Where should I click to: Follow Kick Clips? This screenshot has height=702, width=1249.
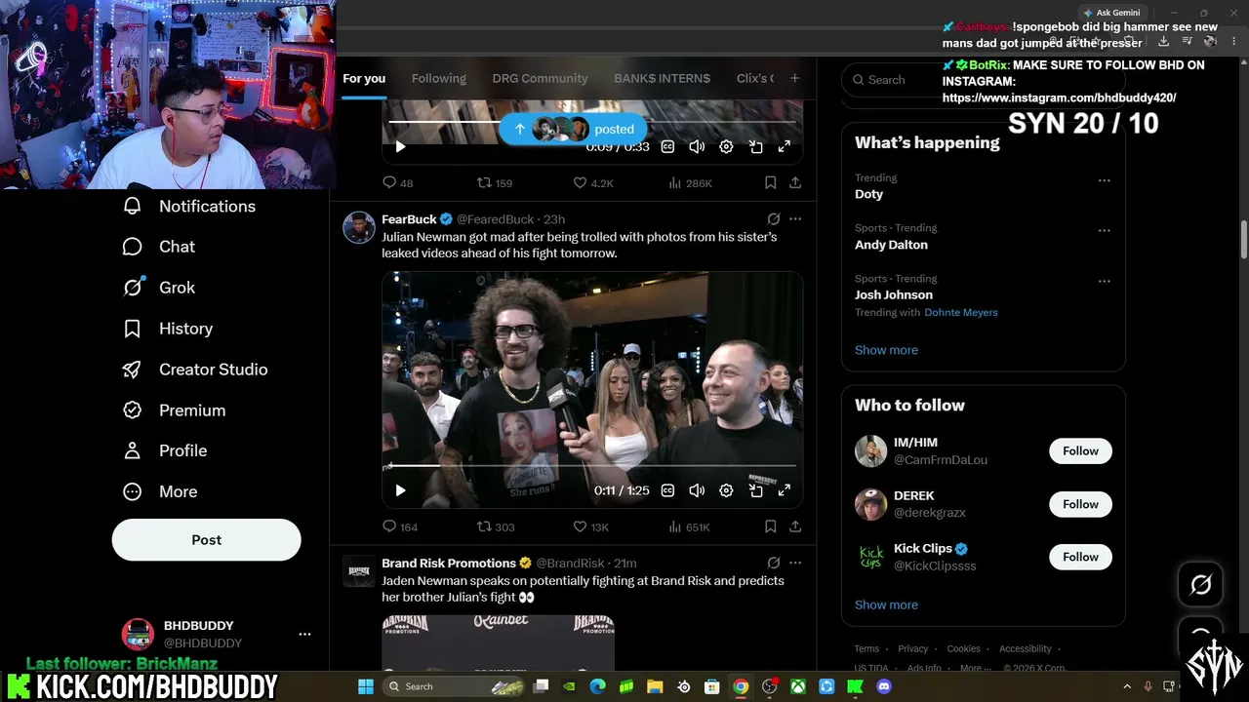click(1080, 557)
